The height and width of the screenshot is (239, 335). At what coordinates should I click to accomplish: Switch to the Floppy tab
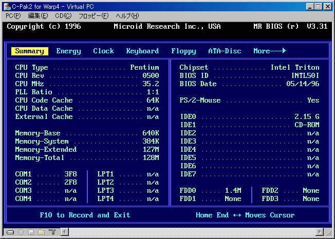coord(183,51)
